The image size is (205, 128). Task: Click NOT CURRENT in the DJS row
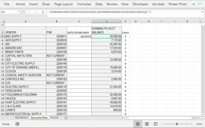click(56, 83)
